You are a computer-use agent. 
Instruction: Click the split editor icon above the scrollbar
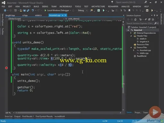click(123, 22)
